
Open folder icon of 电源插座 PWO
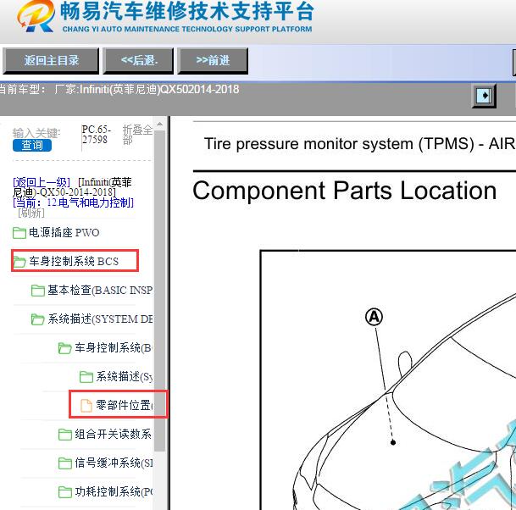(19, 233)
